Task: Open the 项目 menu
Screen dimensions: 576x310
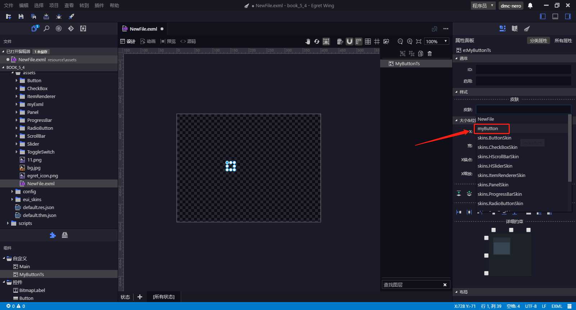Action: click(x=54, y=5)
